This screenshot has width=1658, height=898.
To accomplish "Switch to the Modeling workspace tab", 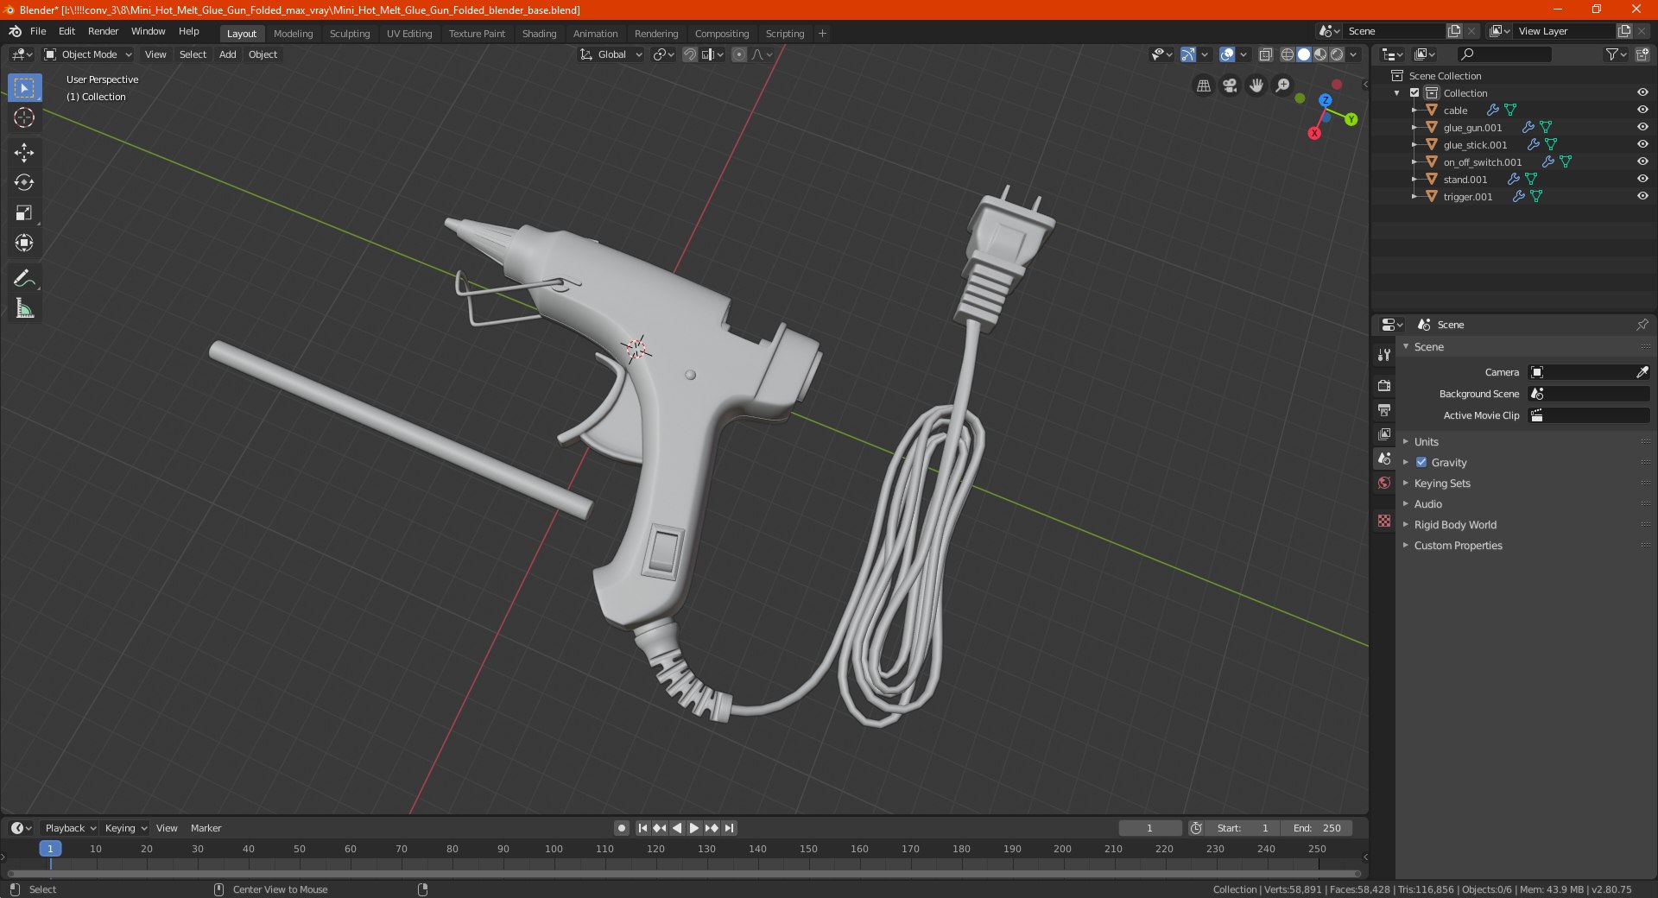I will coord(293,34).
